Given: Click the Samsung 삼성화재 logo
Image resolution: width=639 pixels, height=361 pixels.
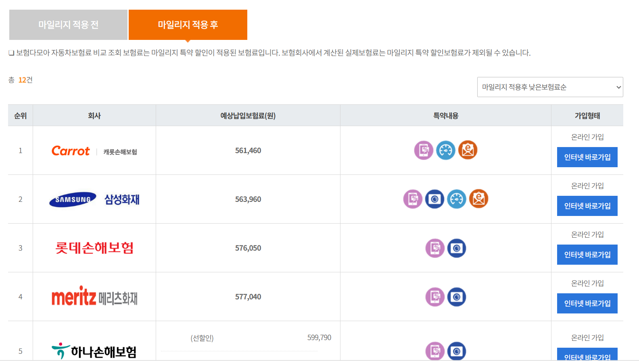Looking at the screenshot, I should tap(94, 199).
